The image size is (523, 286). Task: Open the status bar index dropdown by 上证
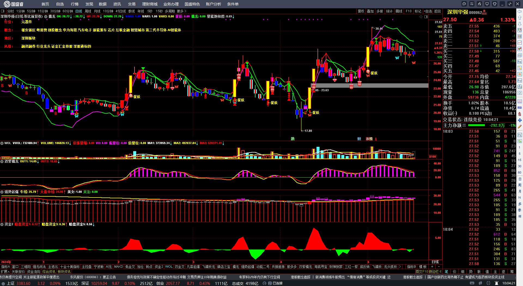3,283
